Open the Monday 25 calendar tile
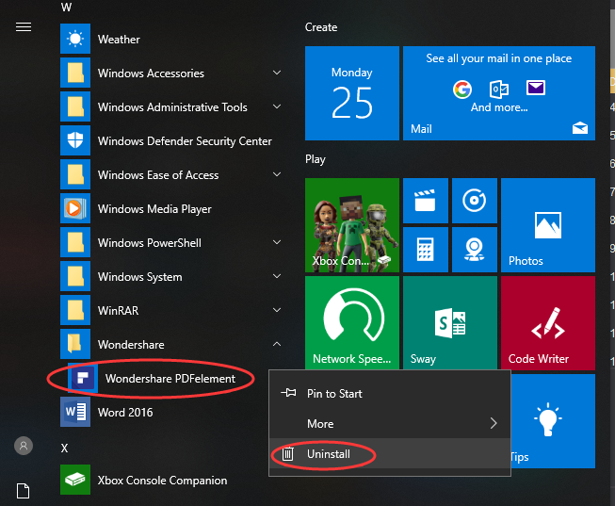The height and width of the screenshot is (506, 615). (x=352, y=93)
